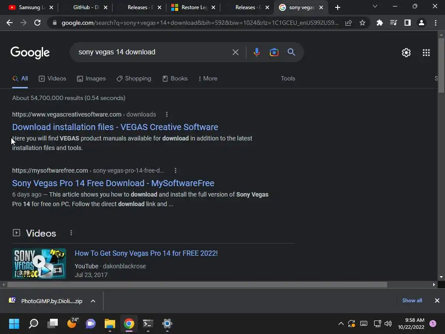Open options for mysoftwarefree result
The width and height of the screenshot is (445, 334).
(x=176, y=170)
